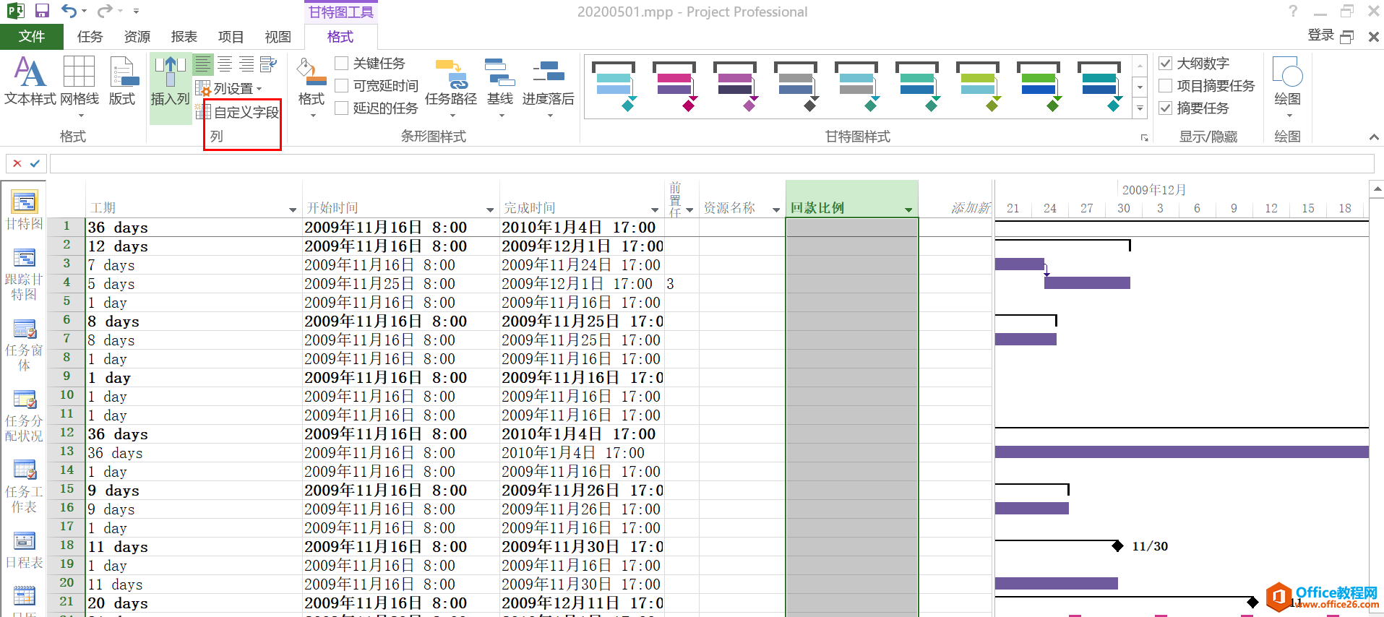Screen dimensions: 1384x617
Task: Open Finish (完成时间) column filter
Action: click(x=655, y=210)
